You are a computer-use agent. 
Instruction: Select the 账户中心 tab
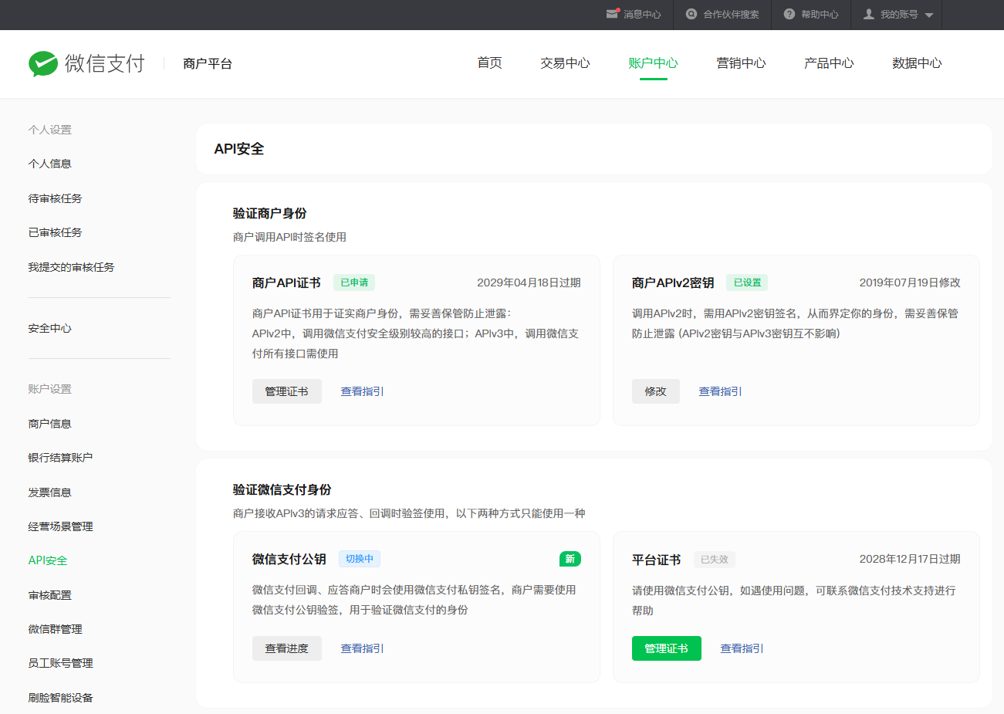point(654,63)
